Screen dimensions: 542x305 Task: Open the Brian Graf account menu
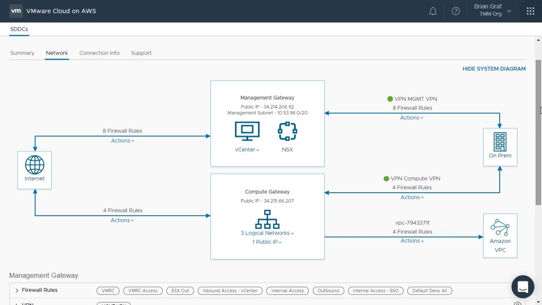point(493,11)
